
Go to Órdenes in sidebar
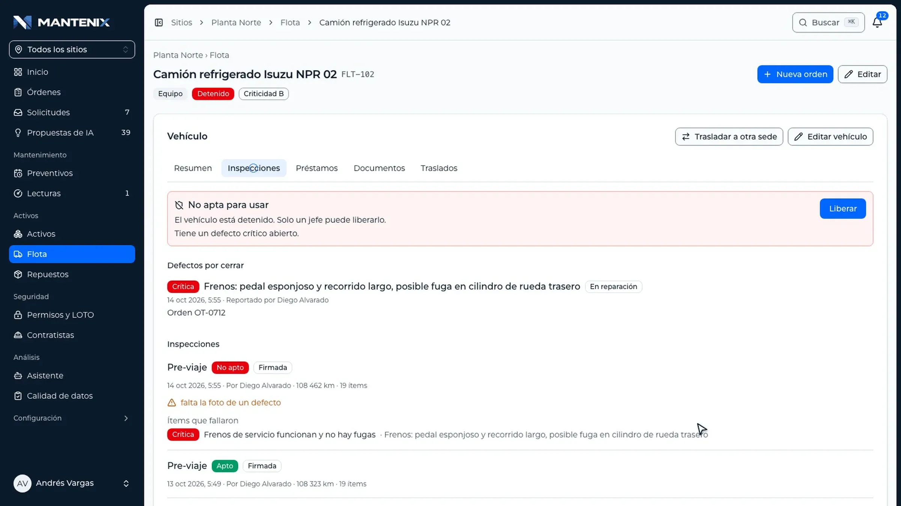click(x=72, y=92)
